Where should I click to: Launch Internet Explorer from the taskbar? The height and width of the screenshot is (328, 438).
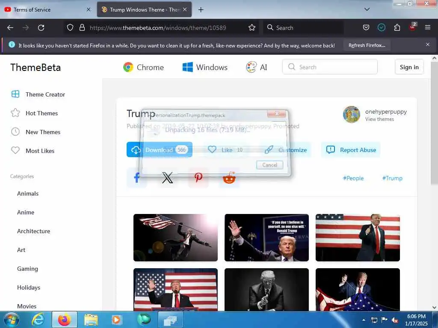pyautogui.click(x=38, y=319)
